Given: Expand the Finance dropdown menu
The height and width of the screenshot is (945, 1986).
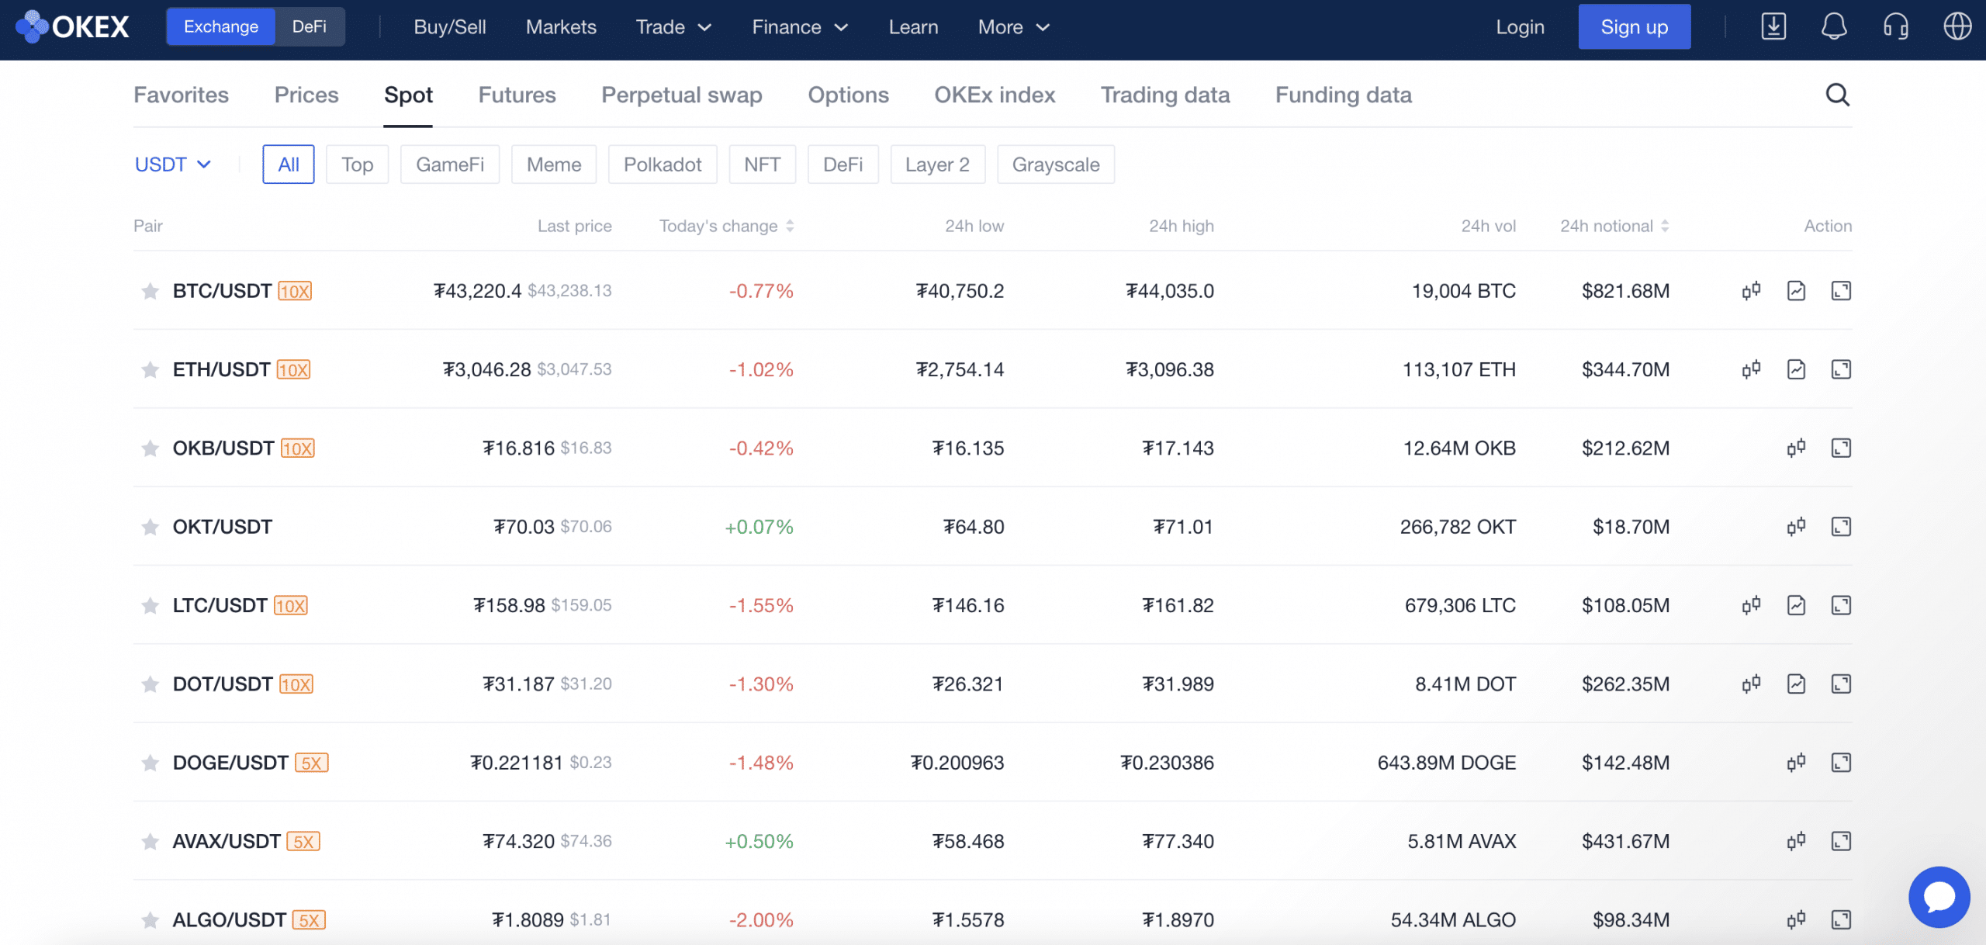Looking at the screenshot, I should [800, 27].
